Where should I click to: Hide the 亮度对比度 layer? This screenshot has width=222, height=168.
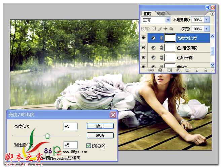tap(143, 38)
